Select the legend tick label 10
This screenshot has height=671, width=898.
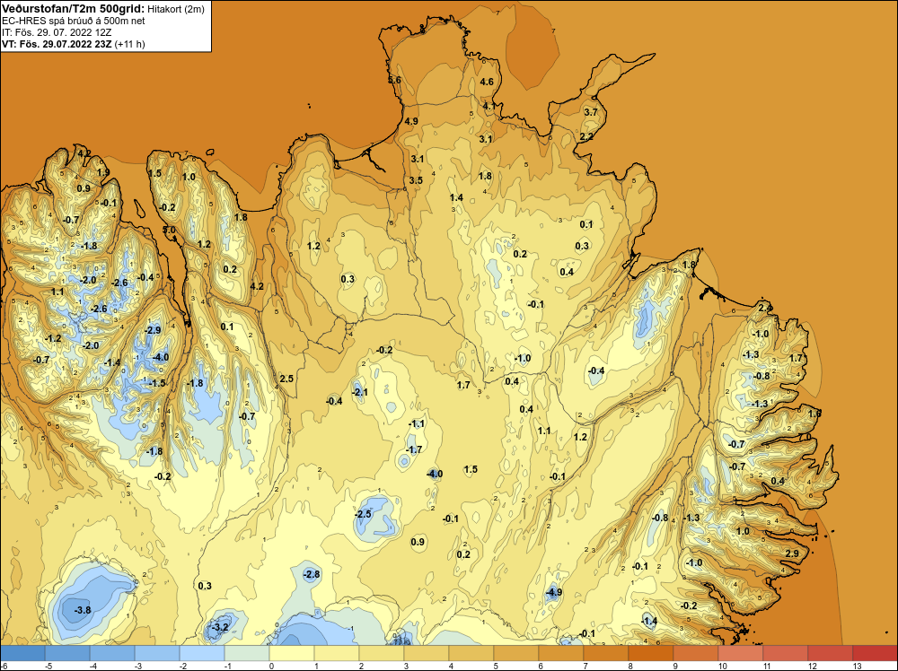(723, 666)
